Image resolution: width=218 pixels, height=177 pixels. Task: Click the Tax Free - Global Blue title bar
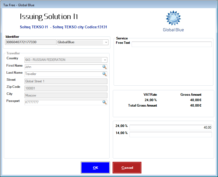[109, 5]
